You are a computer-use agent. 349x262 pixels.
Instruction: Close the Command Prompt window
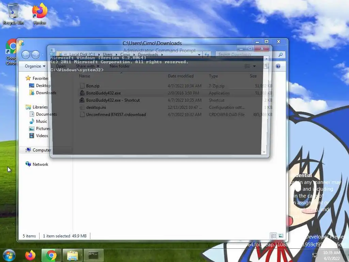(262, 48)
